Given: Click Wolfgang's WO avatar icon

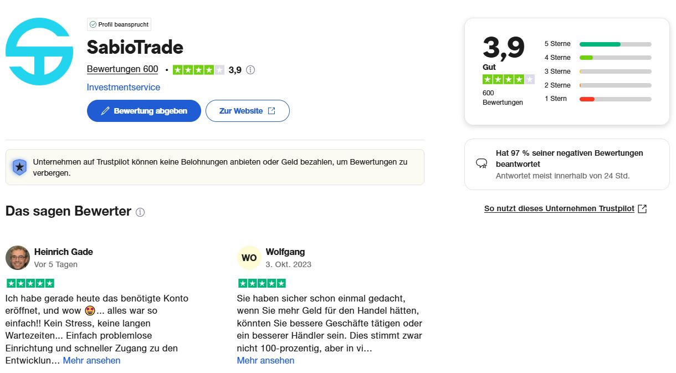Looking at the screenshot, I should point(249,258).
